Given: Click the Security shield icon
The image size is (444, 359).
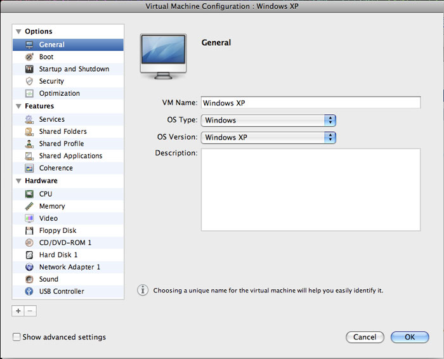Looking at the screenshot, I should point(29,81).
